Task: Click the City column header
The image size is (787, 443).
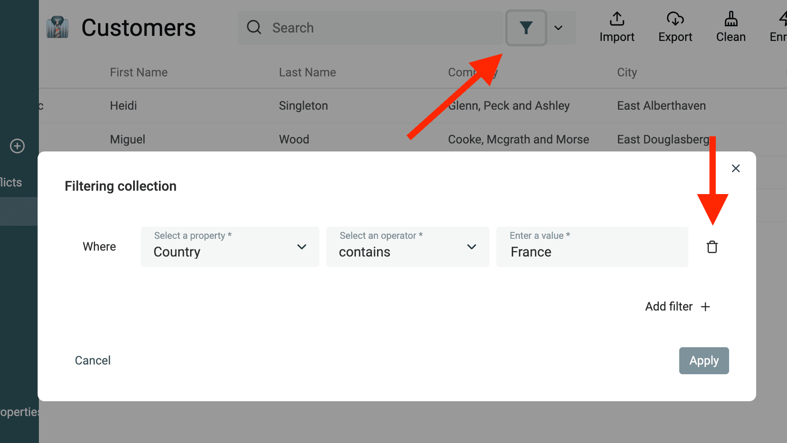Action: tap(627, 73)
